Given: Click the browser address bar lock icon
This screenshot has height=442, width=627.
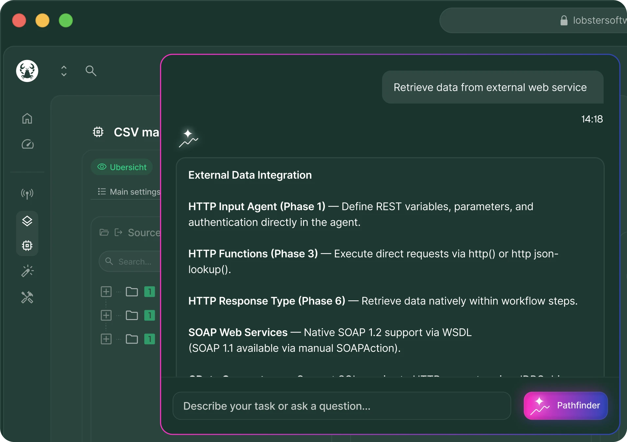Looking at the screenshot, I should (x=564, y=20).
